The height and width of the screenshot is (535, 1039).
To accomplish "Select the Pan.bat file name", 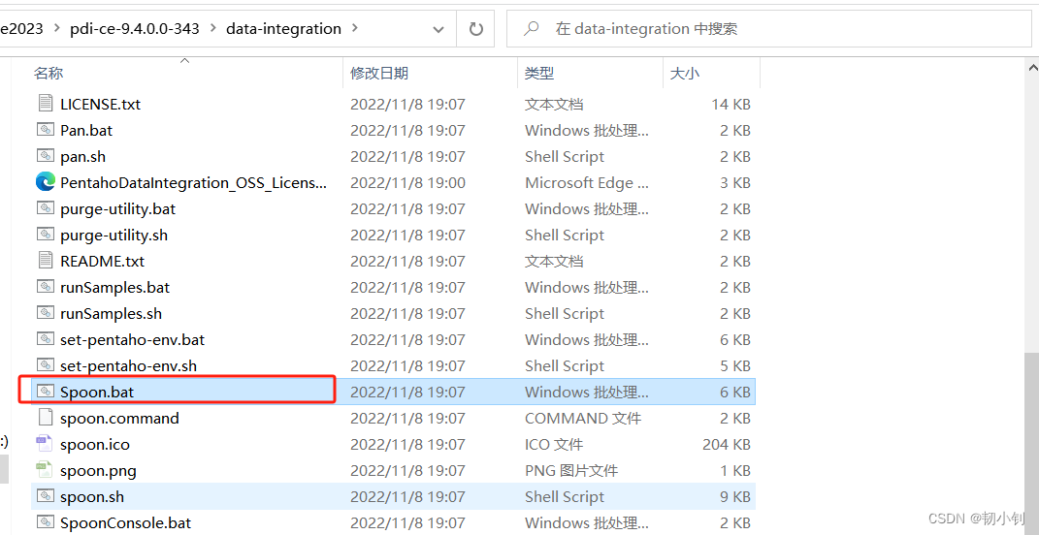I will [x=86, y=131].
